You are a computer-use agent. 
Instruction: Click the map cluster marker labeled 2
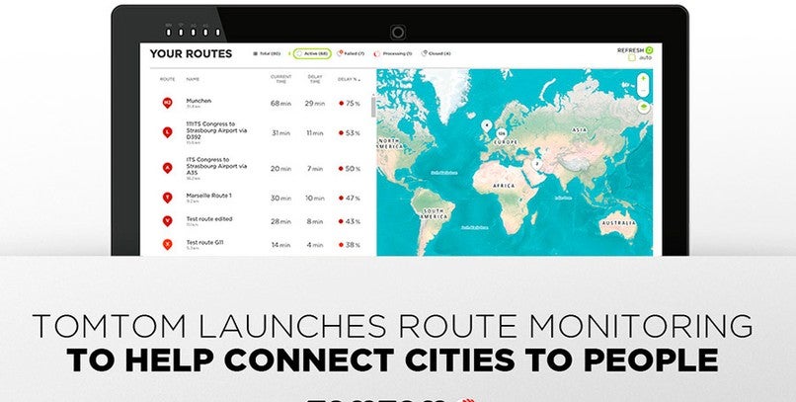(x=536, y=164)
